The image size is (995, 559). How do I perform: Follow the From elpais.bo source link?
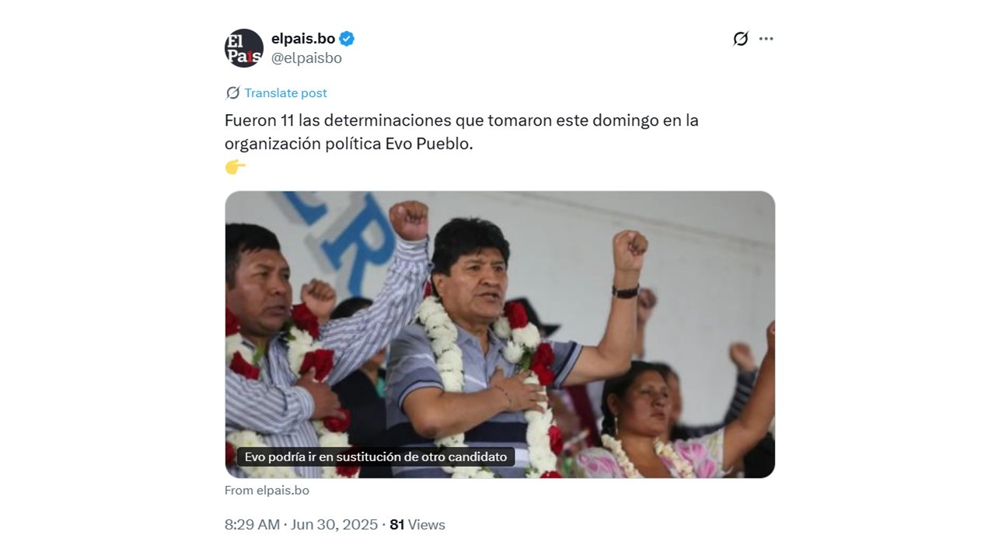(267, 491)
